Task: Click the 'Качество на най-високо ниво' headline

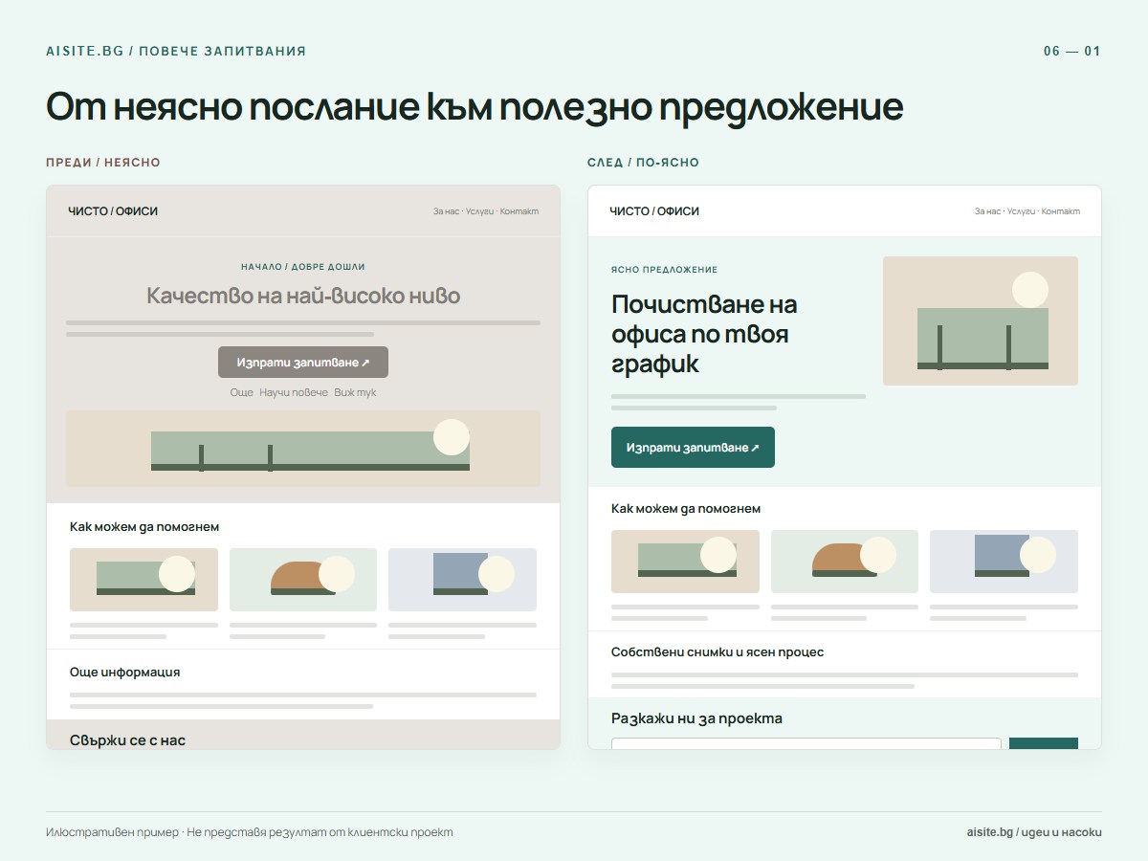Action: (303, 296)
